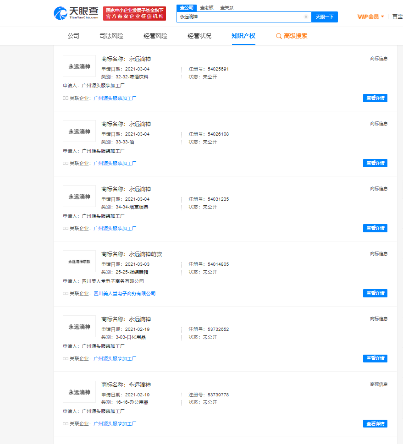This screenshot has width=403, height=444.
Task: Click related-company icon in 53739778 entry
Action: point(66,424)
